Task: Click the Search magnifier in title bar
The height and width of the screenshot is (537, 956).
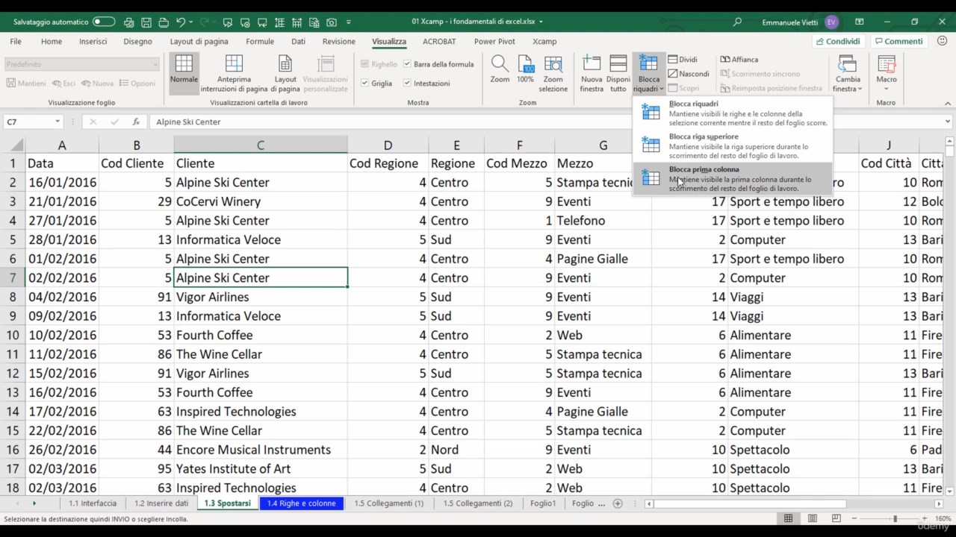Action: (x=738, y=22)
